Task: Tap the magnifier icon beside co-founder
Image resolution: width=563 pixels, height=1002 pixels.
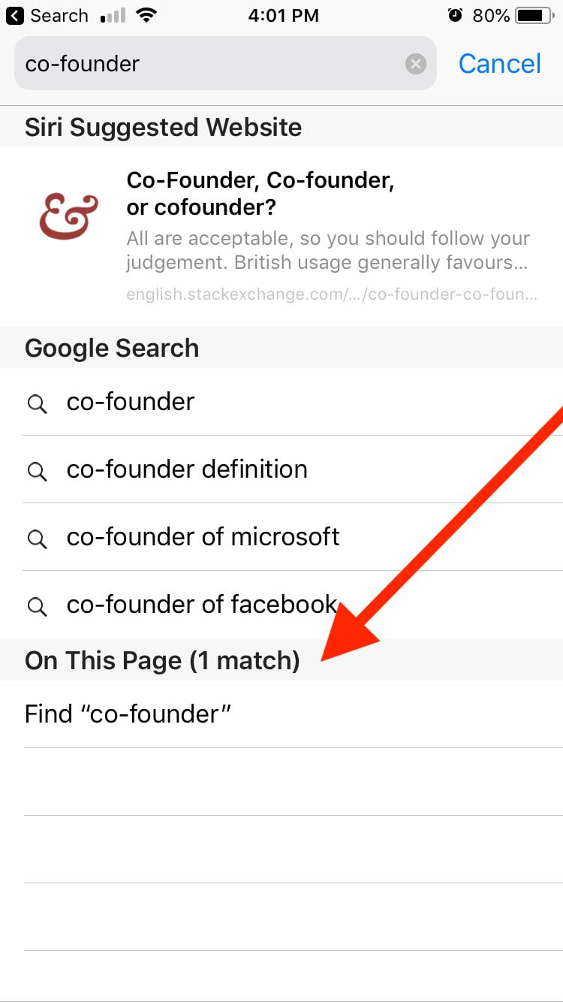Action: pyautogui.click(x=37, y=404)
